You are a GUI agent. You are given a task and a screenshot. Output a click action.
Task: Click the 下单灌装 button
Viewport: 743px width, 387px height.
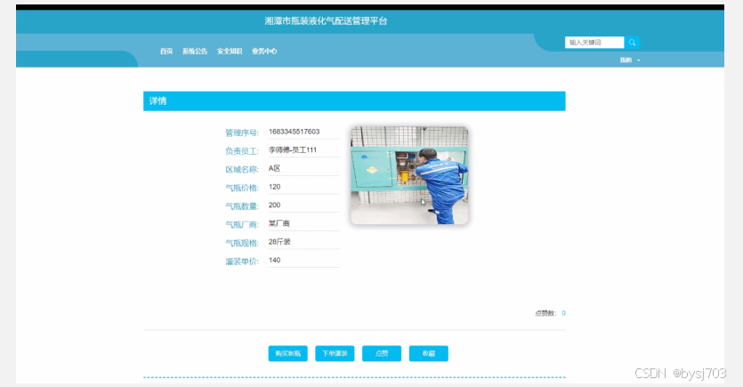(x=335, y=353)
